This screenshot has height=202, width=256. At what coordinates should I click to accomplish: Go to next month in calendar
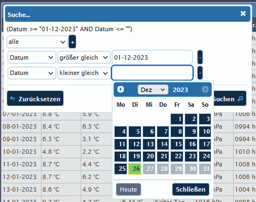205,89
